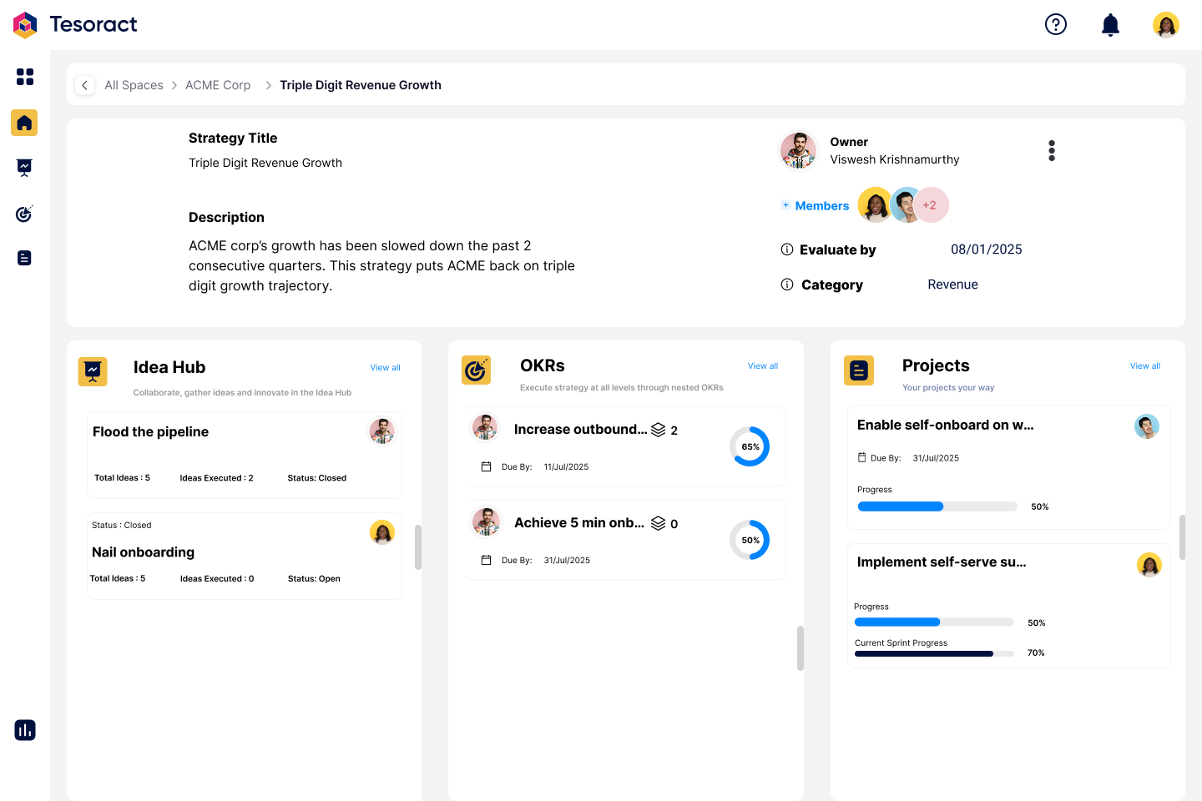Image resolution: width=1202 pixels, height=801 pixels.
Task: Click the Status: Open label on Nail onboarding
Action: coord(314,578)
